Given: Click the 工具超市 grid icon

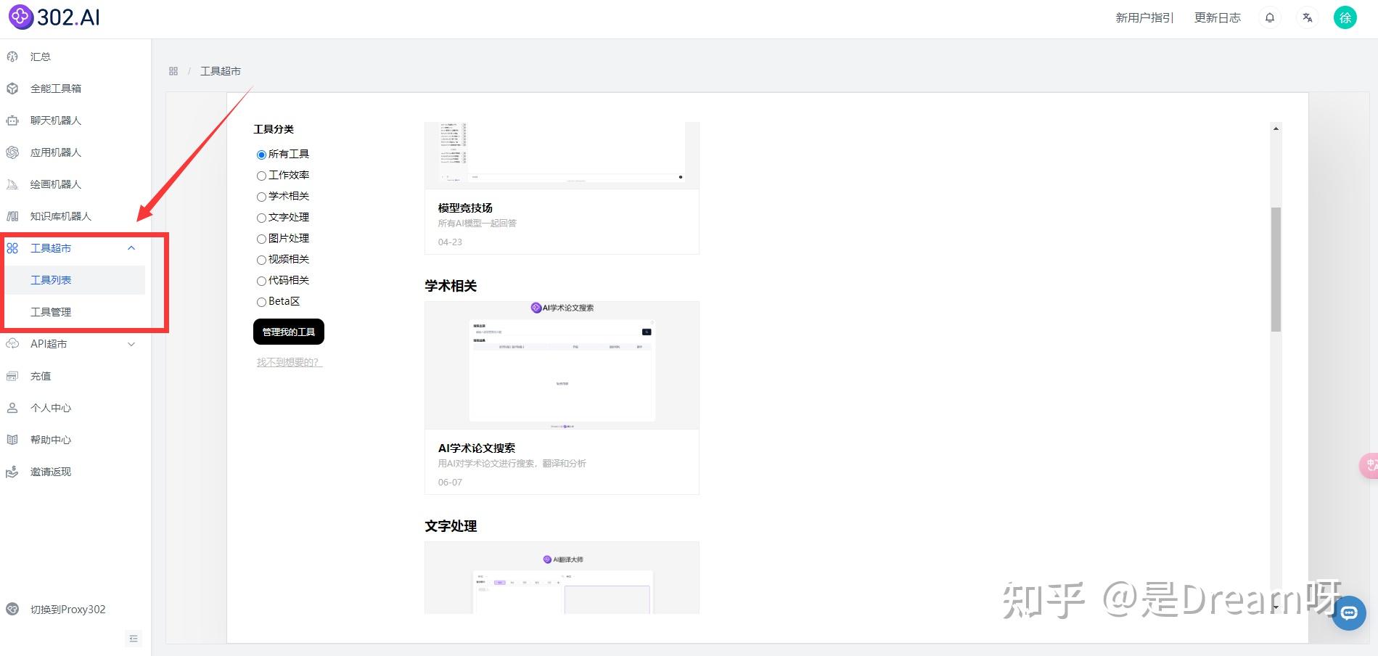Looking at the screenshot, I should pyautogui.click(x=12, y=248).
